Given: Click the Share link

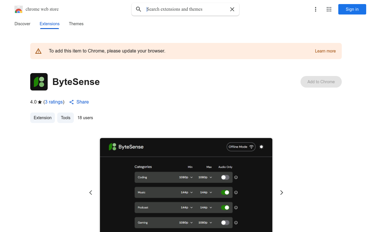Looking at the screenshot, I should click(79, 102).
